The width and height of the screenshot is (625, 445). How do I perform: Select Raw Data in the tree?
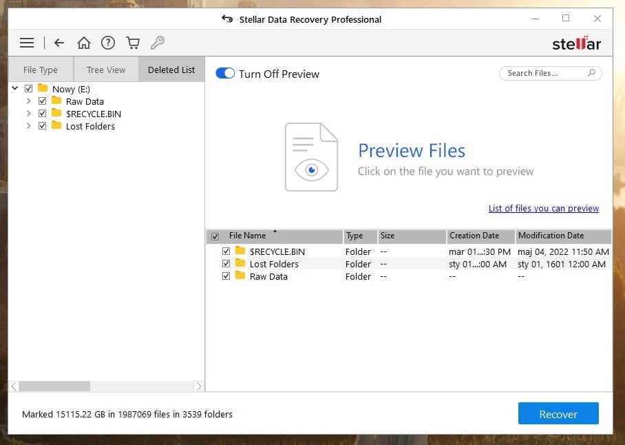tap(85, 101)
